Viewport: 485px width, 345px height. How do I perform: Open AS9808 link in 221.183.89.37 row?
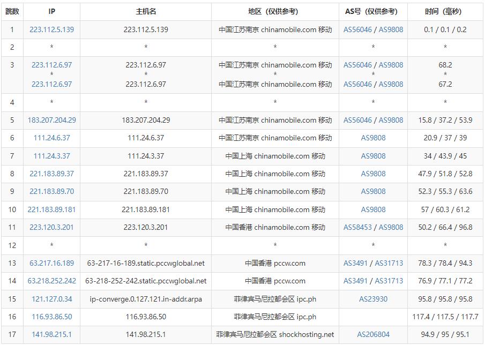click(x=374, y=174)
